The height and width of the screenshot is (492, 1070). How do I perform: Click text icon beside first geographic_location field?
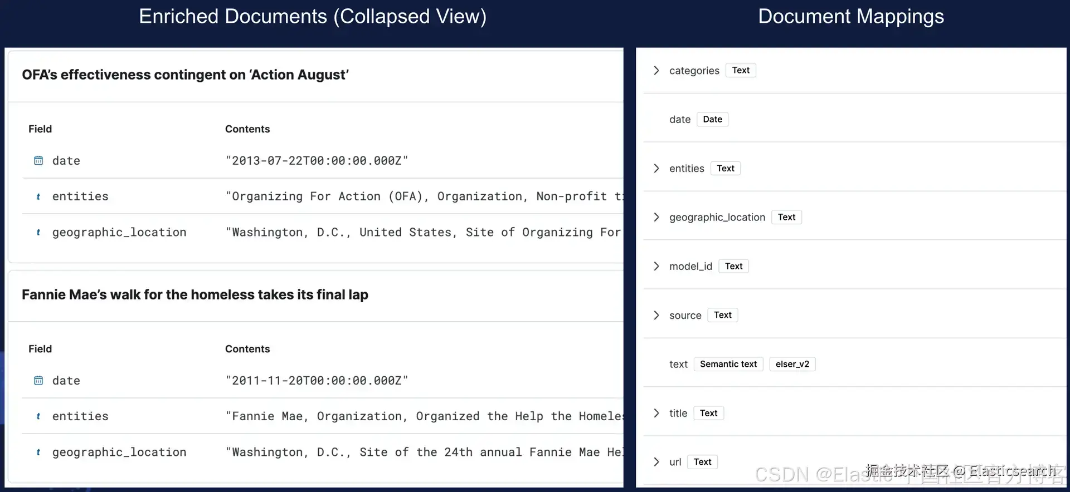click(x=38, y=233)
